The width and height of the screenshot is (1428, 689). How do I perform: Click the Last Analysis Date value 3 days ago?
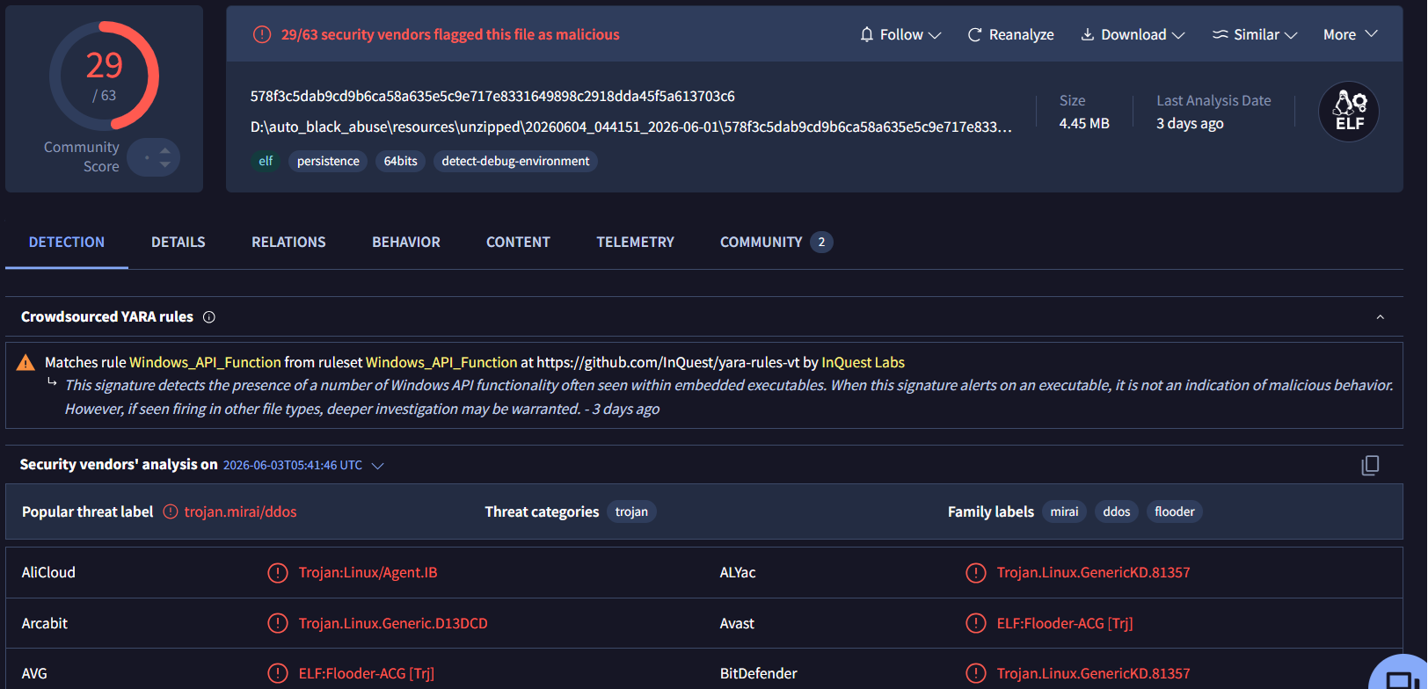tap(1190, 124)
